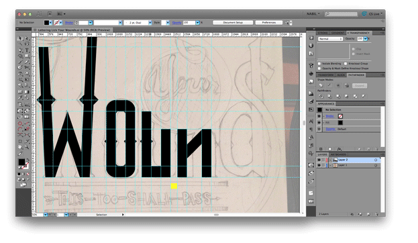Select the Lasso tool
418x243 pixels.
coord(27,44)
